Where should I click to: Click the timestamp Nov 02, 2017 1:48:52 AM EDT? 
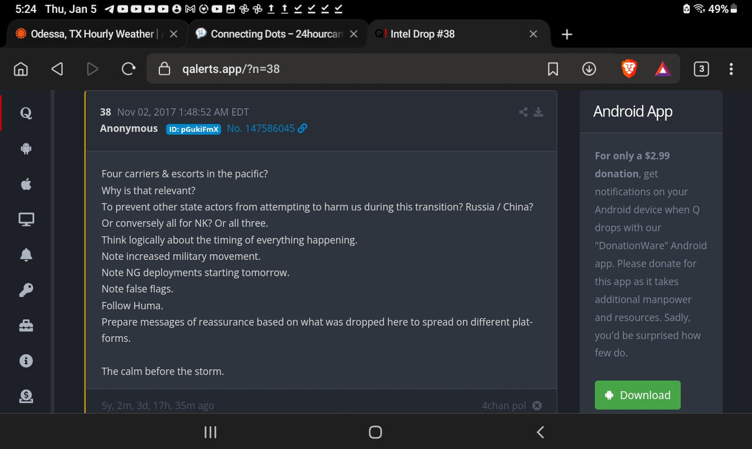(183, 112)
